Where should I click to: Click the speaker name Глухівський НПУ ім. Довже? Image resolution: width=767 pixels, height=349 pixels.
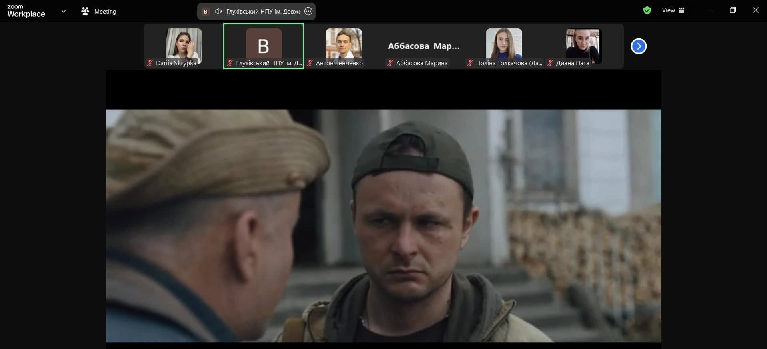[263, 11]
